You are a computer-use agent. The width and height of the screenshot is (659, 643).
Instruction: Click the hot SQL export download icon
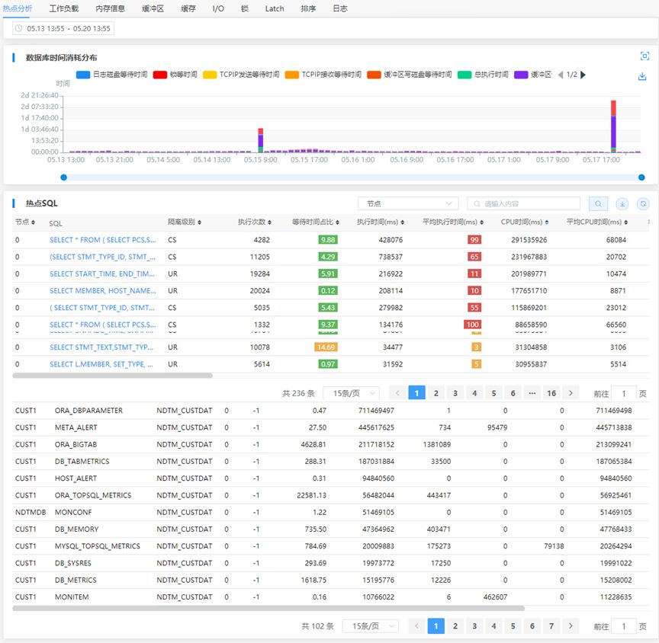coord(622,204)
